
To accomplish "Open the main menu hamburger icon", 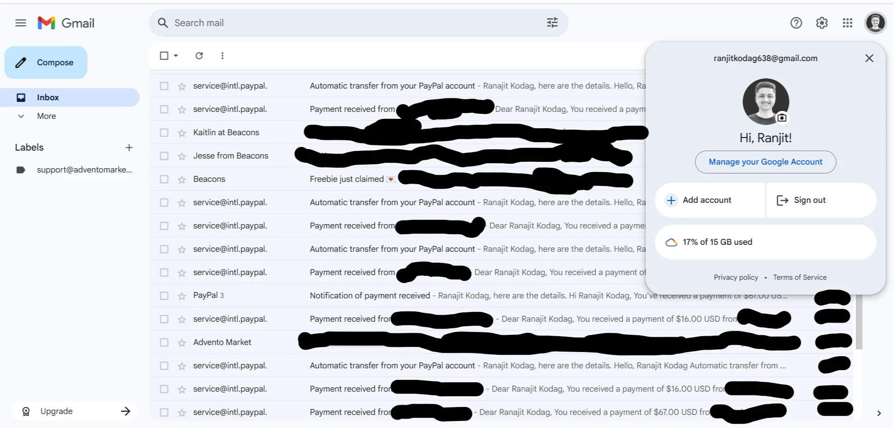I will [x=21, y=23].
